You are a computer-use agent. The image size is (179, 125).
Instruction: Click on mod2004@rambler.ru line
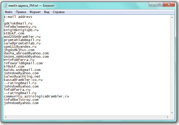coord(22,37)
